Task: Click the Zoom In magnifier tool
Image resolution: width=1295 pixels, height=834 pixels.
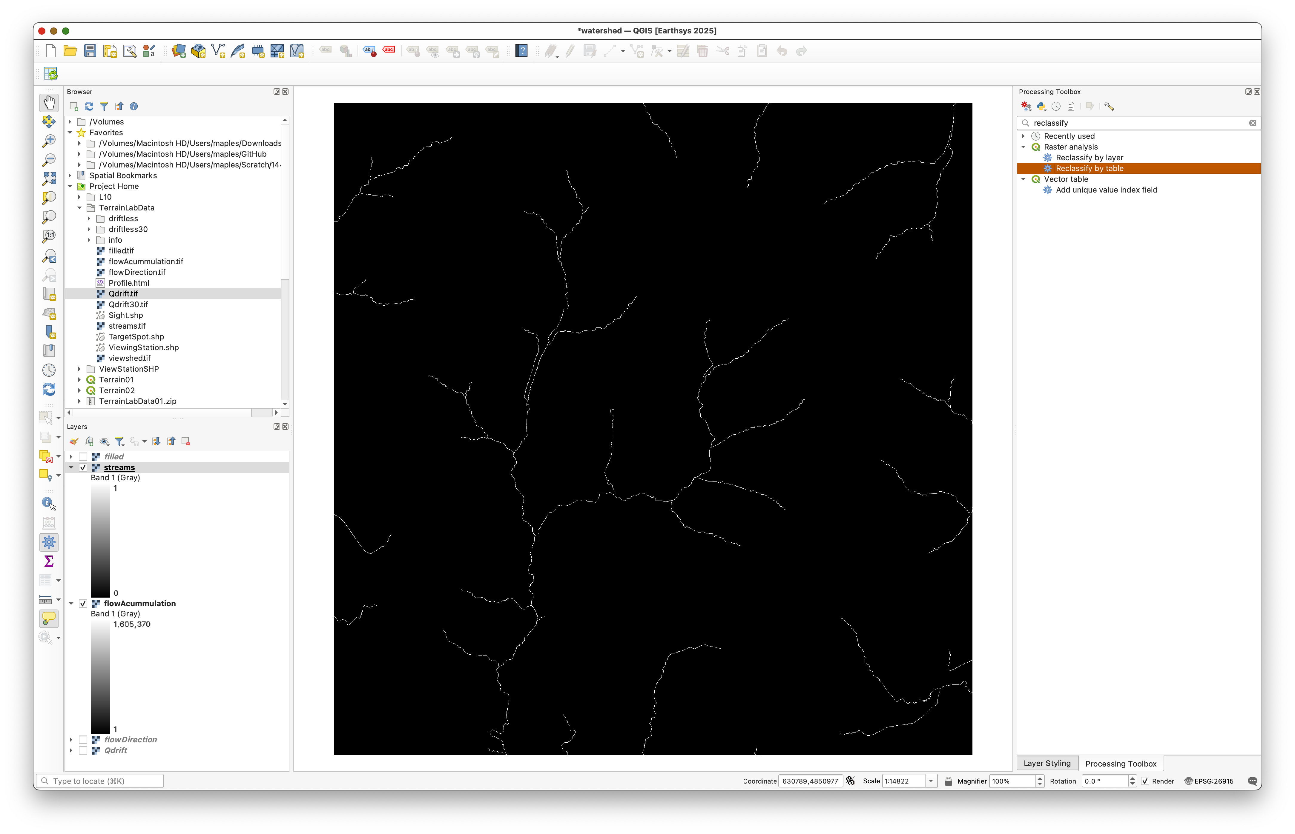Action: (x=49, y=141)
